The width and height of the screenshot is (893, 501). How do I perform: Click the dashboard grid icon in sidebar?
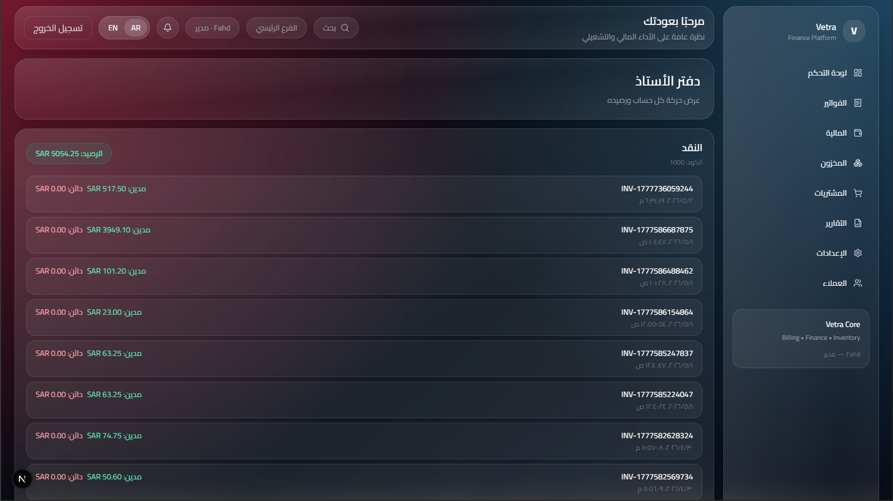[858, 73]
